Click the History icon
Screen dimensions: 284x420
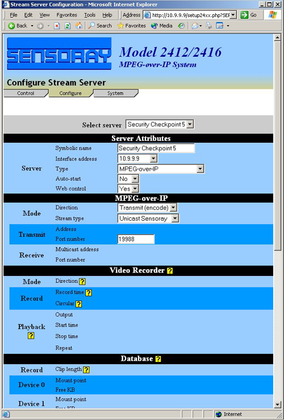(181, 26)
